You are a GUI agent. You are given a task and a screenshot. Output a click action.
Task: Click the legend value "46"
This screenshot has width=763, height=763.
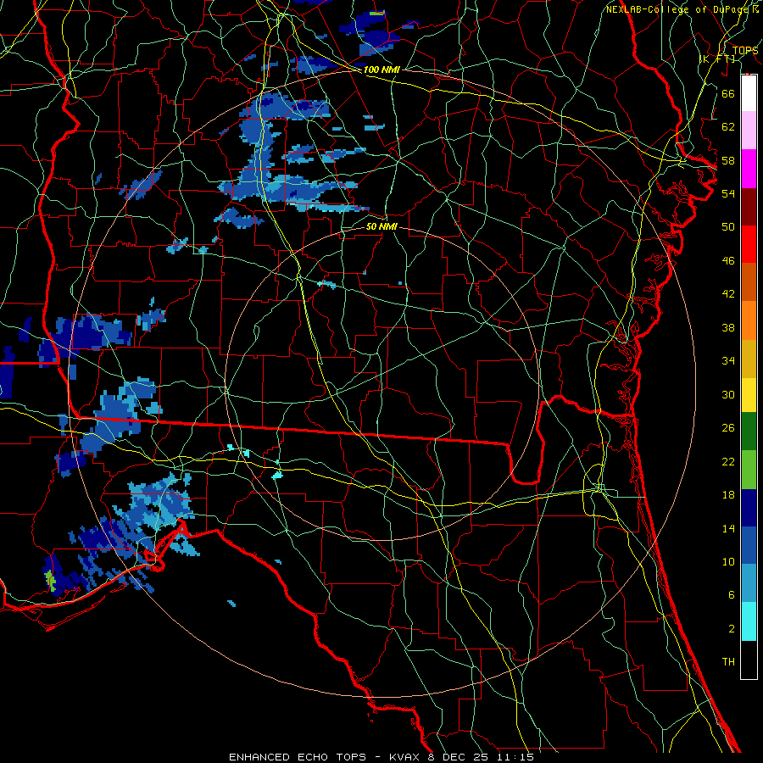pos(728,261)
